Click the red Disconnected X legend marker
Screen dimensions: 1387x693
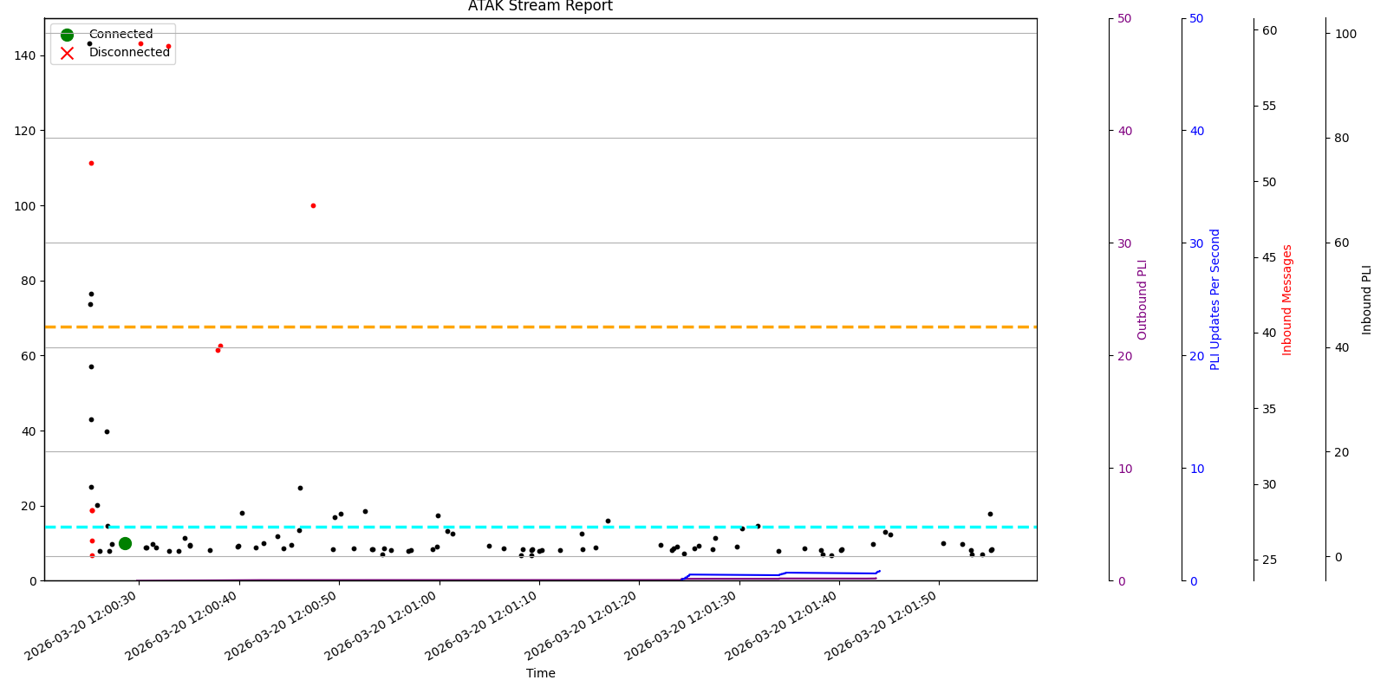click(67, 53)
